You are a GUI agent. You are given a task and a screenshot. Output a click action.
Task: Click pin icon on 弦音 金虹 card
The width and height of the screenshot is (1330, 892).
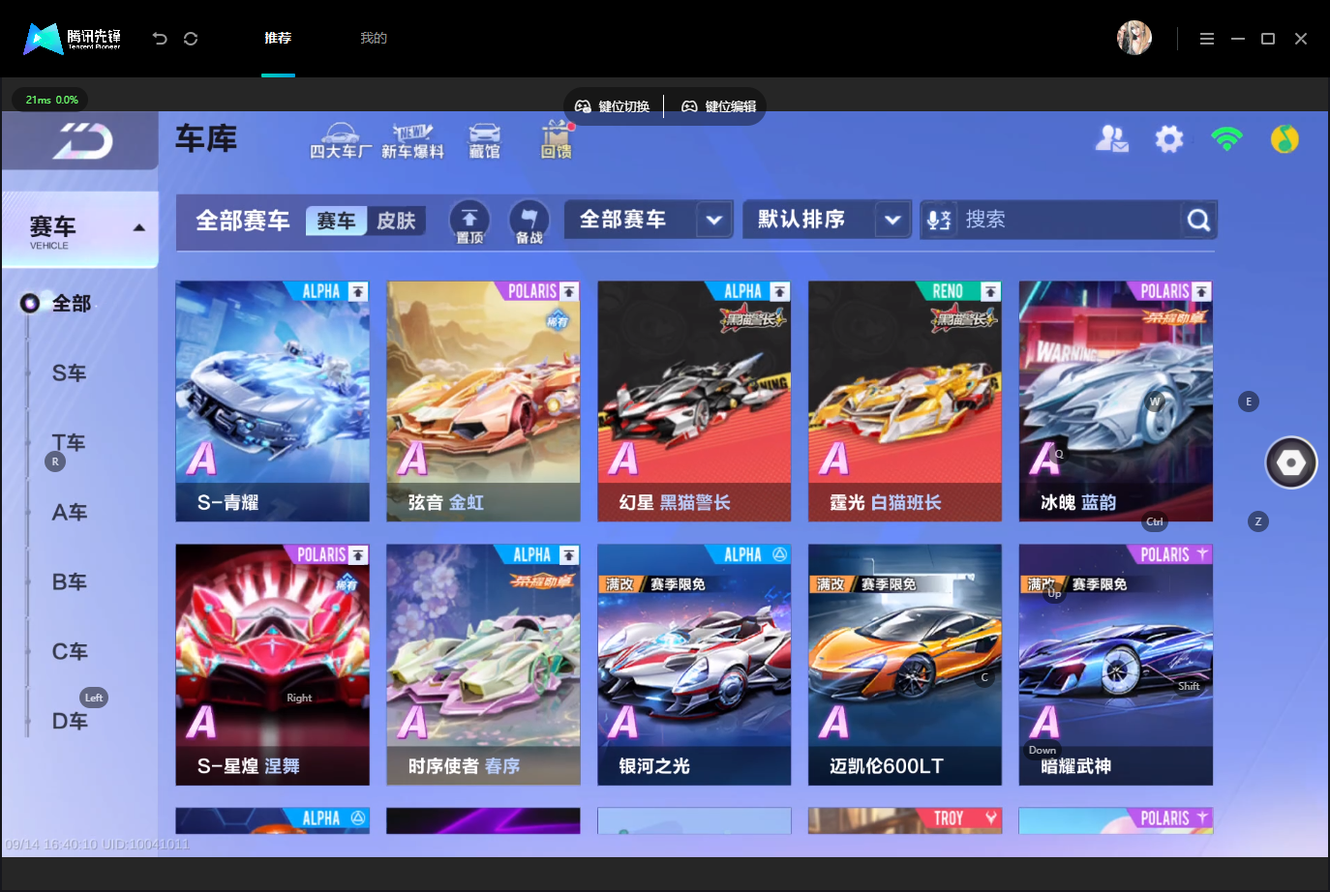pyautogui.click(x=569, y=291)
